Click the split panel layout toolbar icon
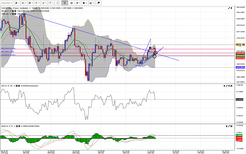The height and width of the screenshot is (154, 246). click(x=58, y=3)
